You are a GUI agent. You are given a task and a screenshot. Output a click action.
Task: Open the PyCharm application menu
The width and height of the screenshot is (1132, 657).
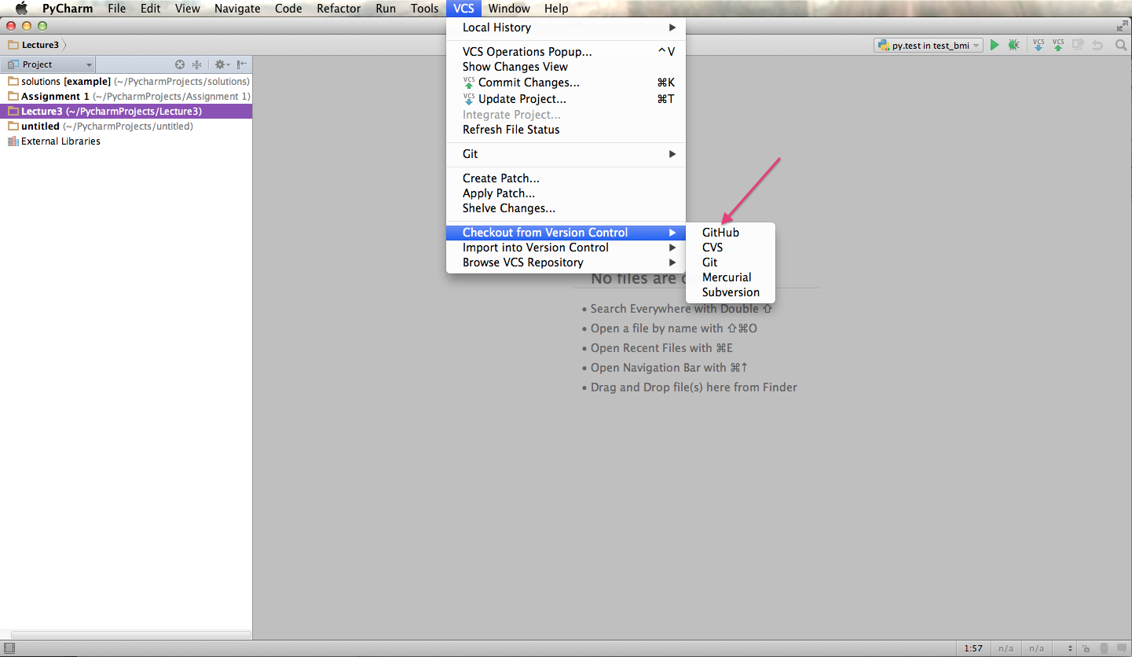pyautogui.click(x=68, y=9)
